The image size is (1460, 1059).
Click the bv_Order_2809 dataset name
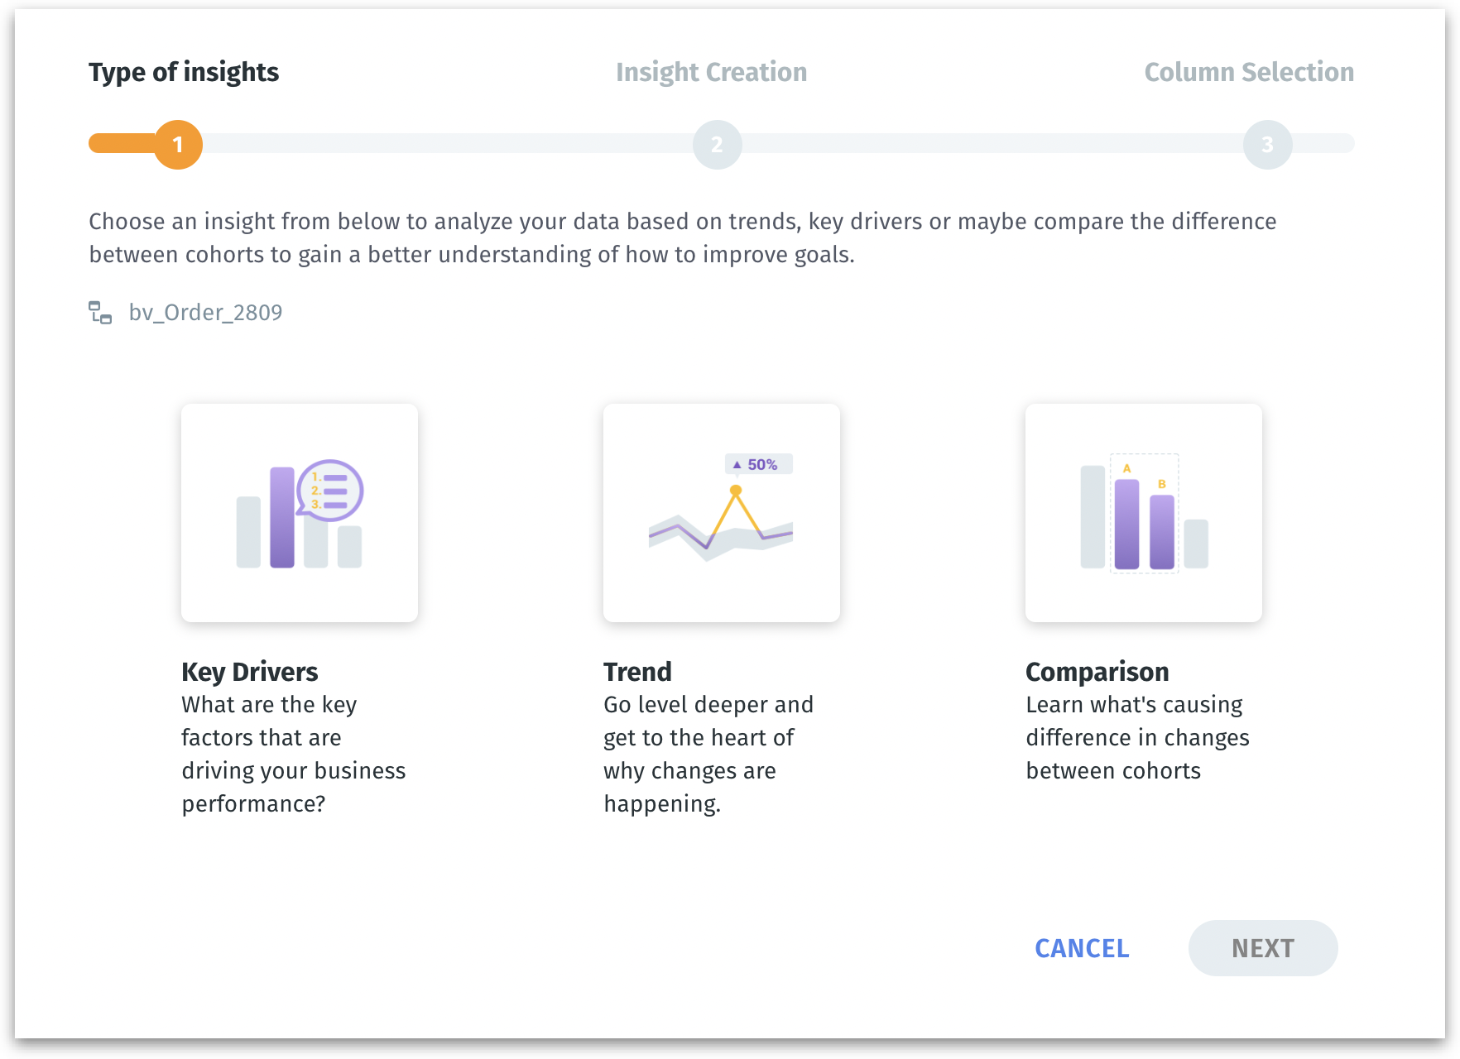[205, 313]
